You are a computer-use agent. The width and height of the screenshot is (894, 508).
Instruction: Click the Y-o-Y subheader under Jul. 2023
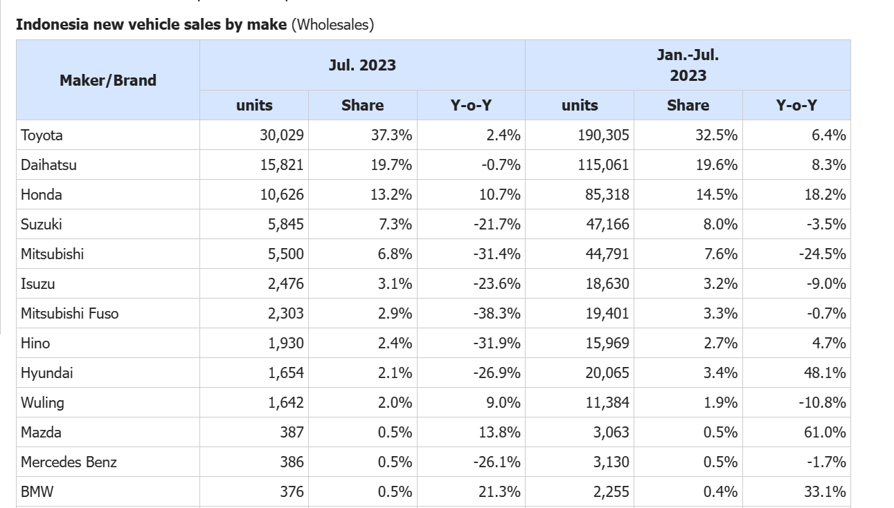click(471, 105)
